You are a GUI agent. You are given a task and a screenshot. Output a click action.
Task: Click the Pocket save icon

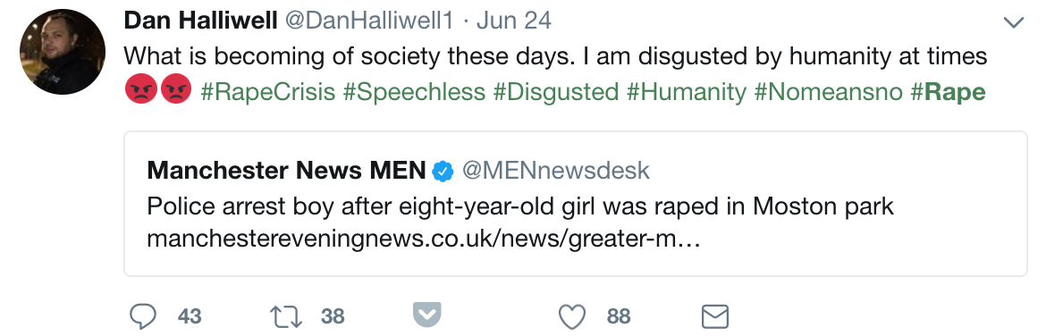(427, 315)
